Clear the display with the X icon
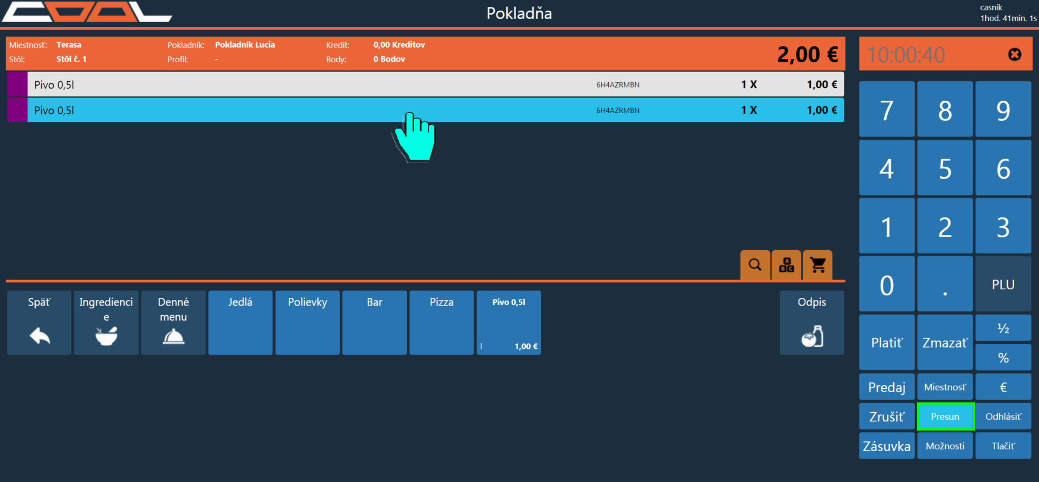The width and height of the screenshot is (1039, 482). (1015, 55)
